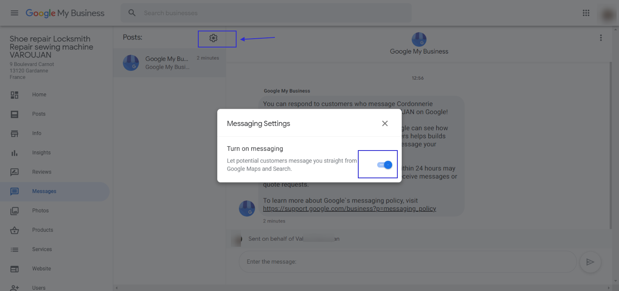
Task: Click the Enter the message input field
Action: (407, 262)
